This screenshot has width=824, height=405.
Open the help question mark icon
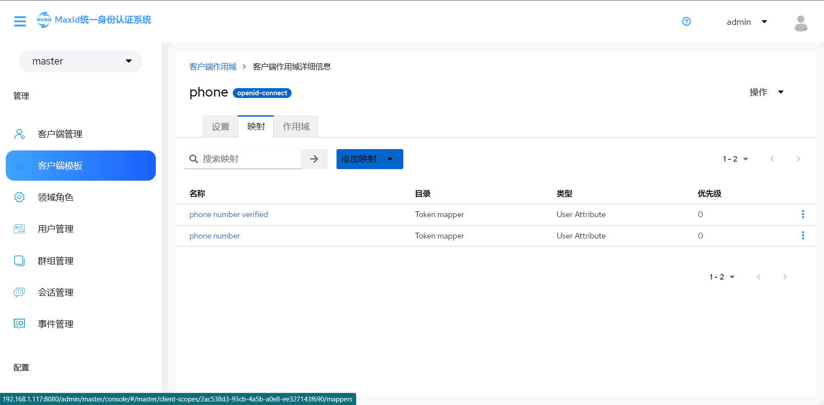pyautogui.click(x=686, y=21)
